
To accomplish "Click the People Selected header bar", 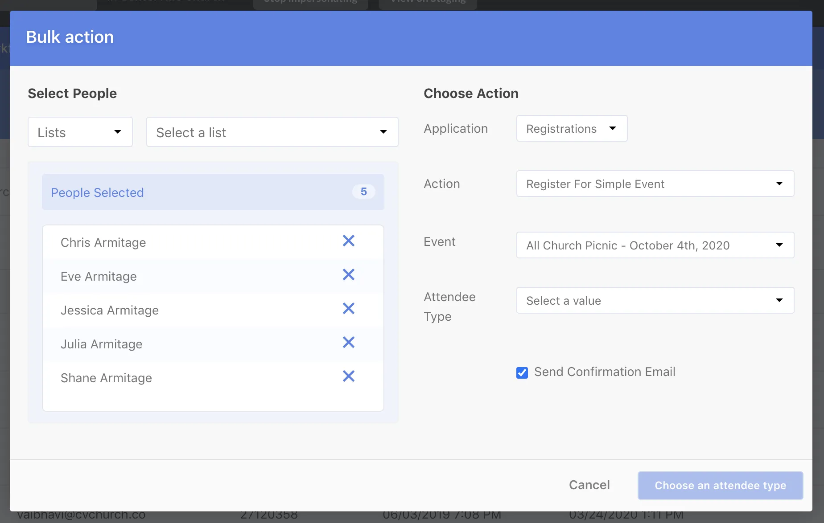I will tap(213, 192).
